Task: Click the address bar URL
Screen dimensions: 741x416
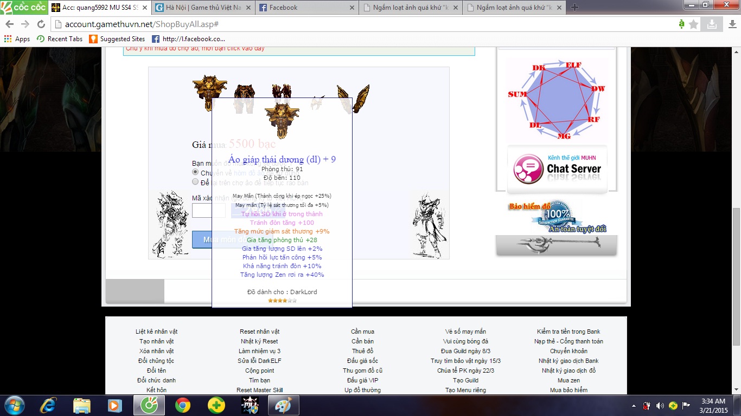Action: 142,24
